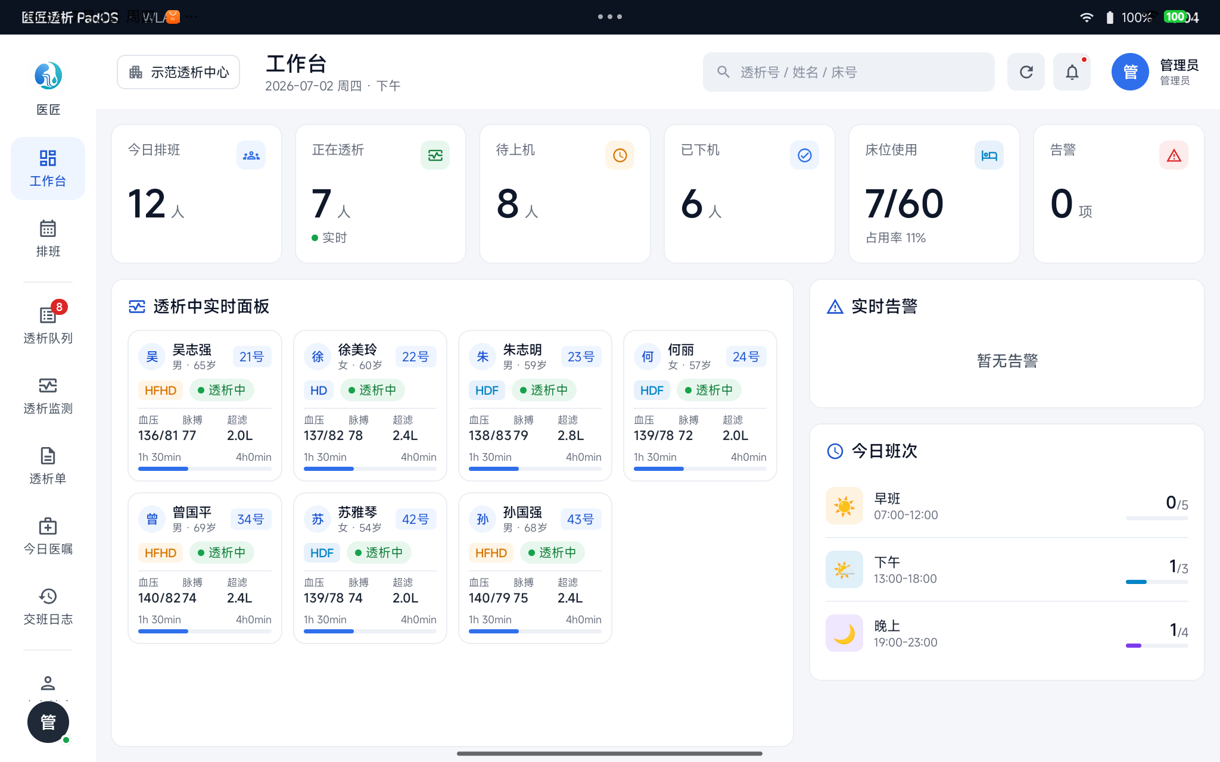The height and width of the screenshot is (762, 1220).
Task: Click the 今日班次 clock icon
Action: (835, 451)
